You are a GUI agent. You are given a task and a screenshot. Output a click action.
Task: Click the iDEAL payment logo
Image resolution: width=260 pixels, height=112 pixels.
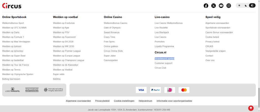[x=170, y=90]
